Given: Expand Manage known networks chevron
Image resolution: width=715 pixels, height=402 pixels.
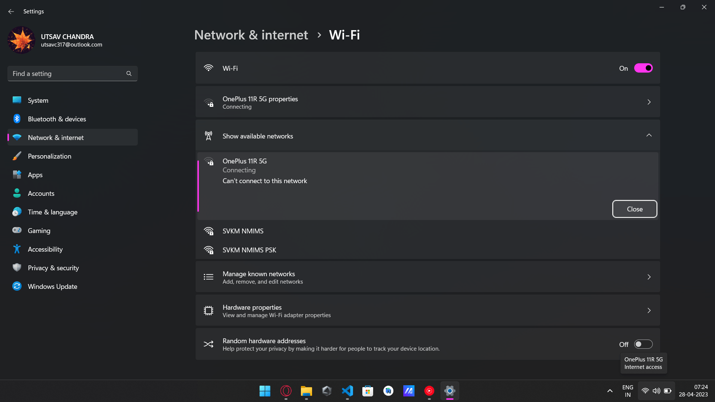Looking at the screenshot, I should click(x=649, y=277).
